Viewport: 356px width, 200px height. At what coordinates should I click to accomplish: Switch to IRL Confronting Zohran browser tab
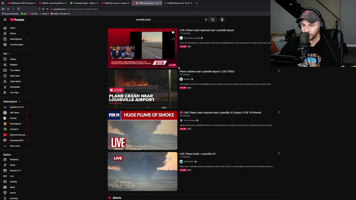pos(53,3)
